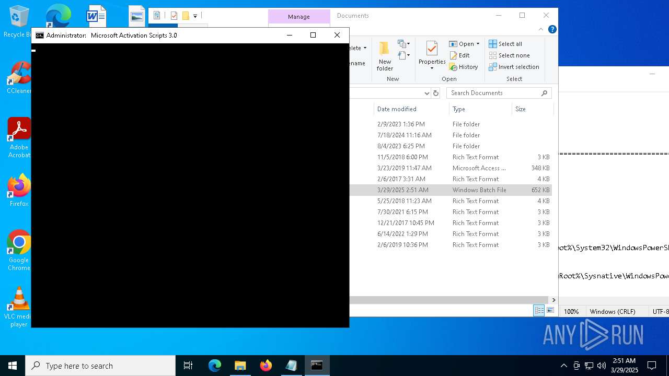
Task: Click Invert selection in the ribbon
Action: point(514,67)
